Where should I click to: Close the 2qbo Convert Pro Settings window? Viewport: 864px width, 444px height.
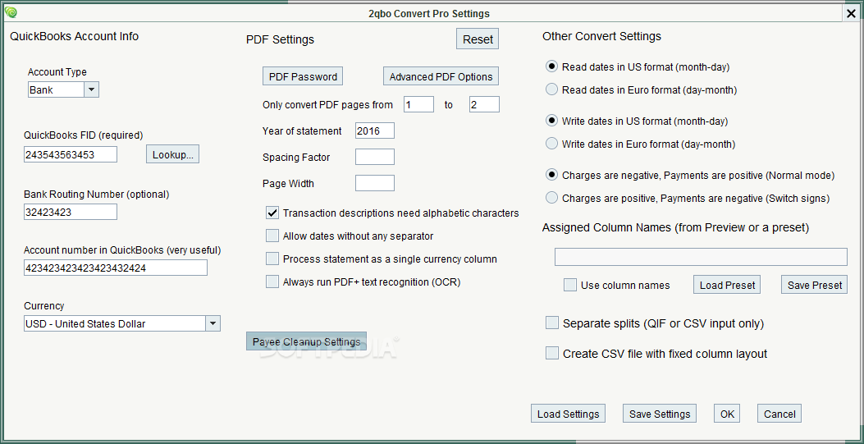(851, 14)
